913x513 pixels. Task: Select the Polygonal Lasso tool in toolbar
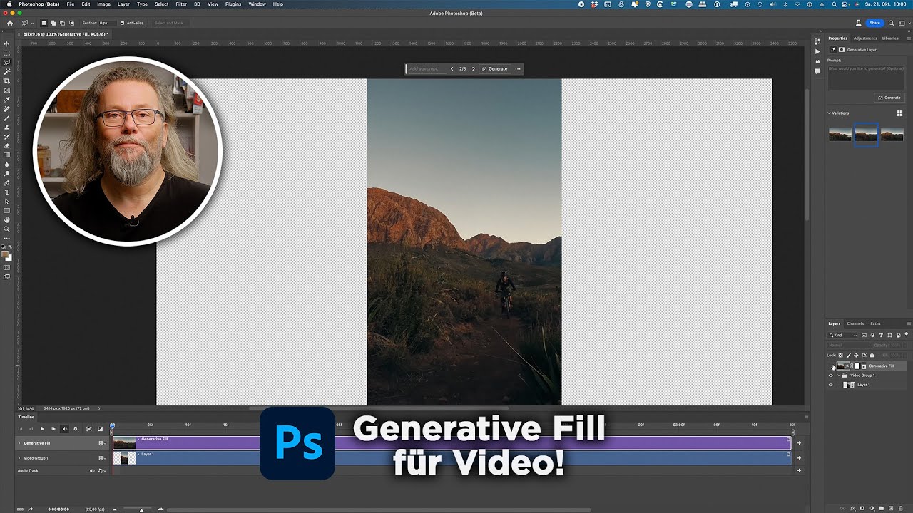7,63
